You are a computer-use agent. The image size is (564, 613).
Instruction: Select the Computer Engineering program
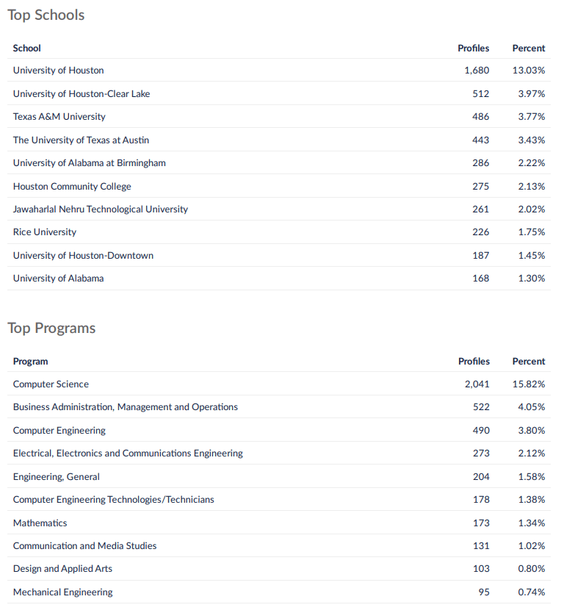click(59, 431)
